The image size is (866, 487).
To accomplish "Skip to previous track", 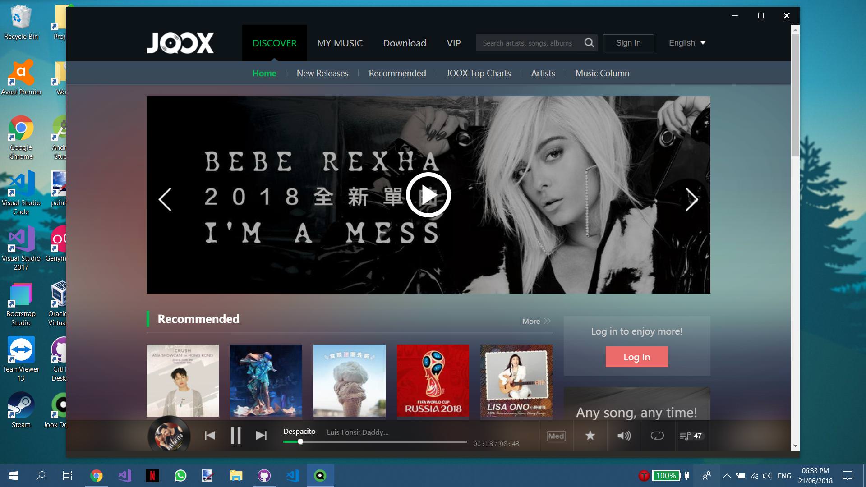I will (210, 436).
